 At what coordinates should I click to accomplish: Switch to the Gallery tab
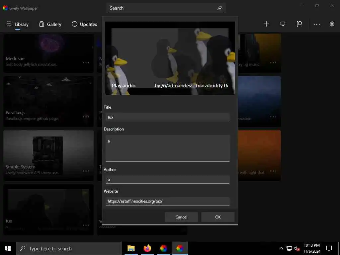click(x=50, y=24)
